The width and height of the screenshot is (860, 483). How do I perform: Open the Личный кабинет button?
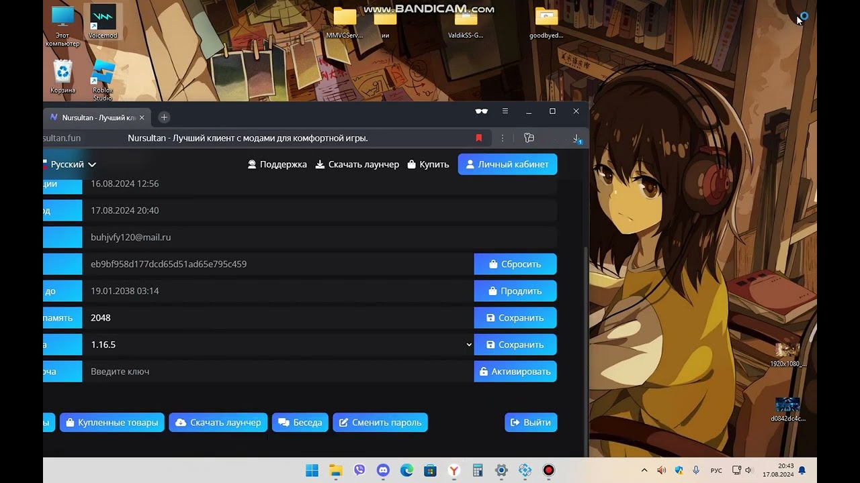click(507, 164)
